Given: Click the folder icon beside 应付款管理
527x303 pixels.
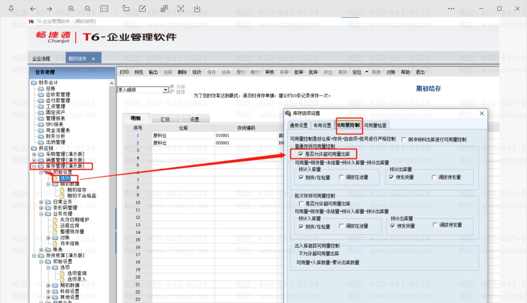Looking at the screenshot, I should [41, 100].
